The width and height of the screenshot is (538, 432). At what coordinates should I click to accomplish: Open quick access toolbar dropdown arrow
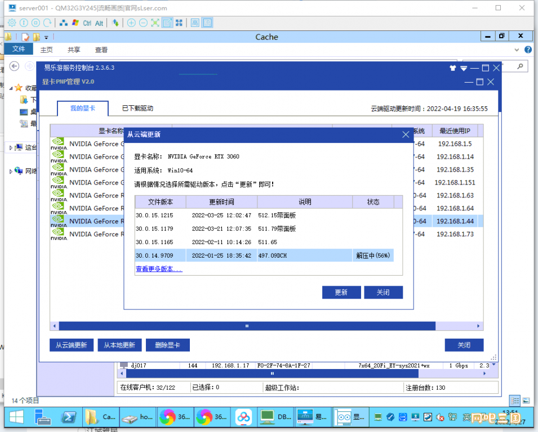coord(46,37)
